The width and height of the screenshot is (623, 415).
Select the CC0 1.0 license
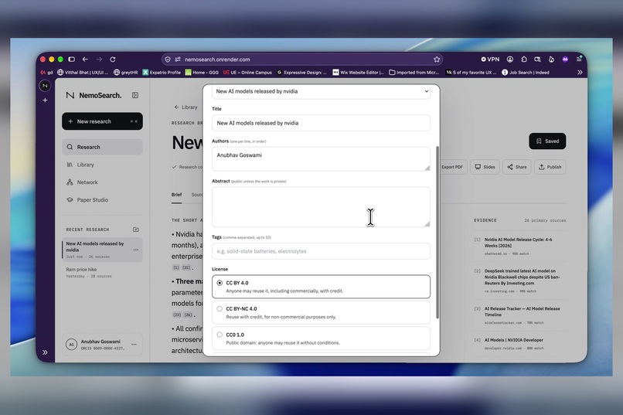pos(321,338)
